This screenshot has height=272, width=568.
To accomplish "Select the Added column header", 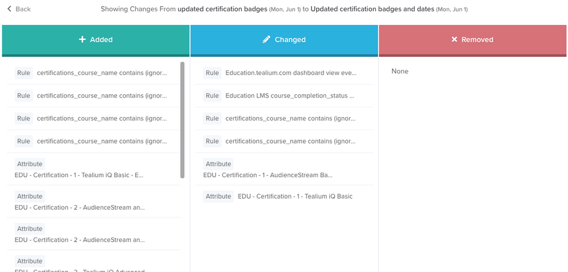I will pyautogui.click(x=96, y=40).
